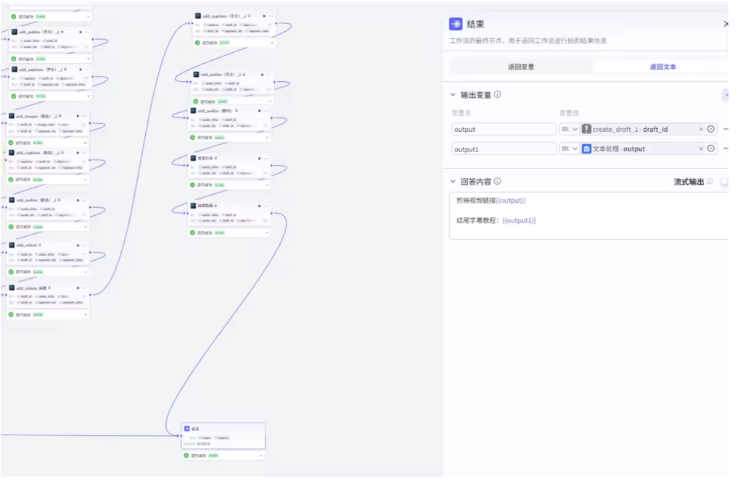Click the info icon beside 回答内容
743x494 pixels.
pyautogui.click(x=498, y=182)
